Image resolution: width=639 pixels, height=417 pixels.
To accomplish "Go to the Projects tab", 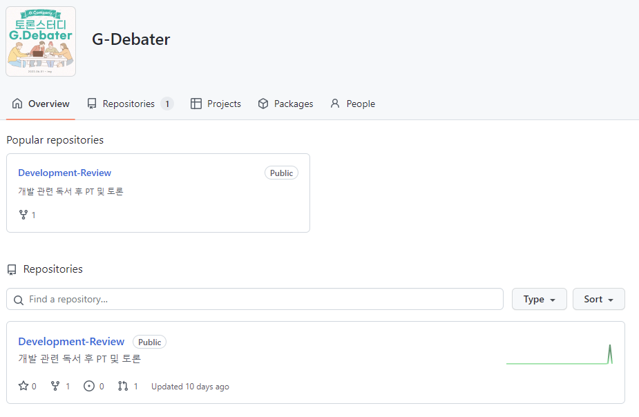I will 216,104.
